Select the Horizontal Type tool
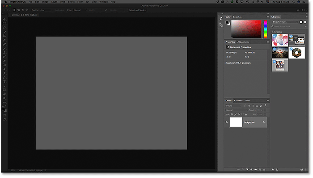313x178 pixels. (4, 82)
